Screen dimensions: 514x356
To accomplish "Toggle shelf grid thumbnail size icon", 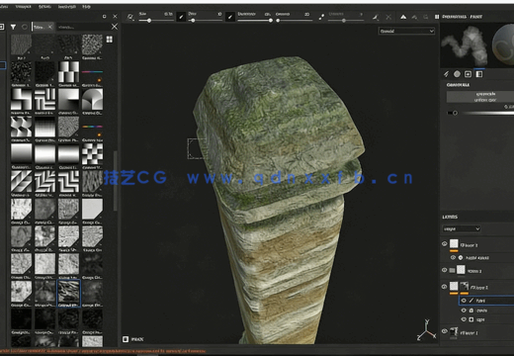I will [x=110, y=40].
